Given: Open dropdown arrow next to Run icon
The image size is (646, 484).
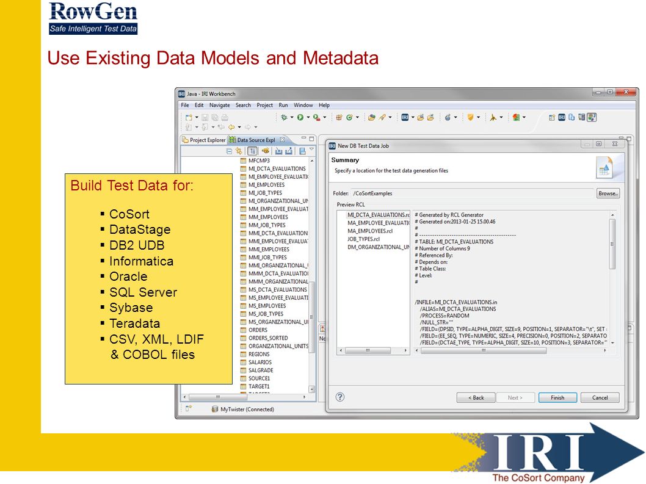Looking at the screenshot, I should [308, 117].
